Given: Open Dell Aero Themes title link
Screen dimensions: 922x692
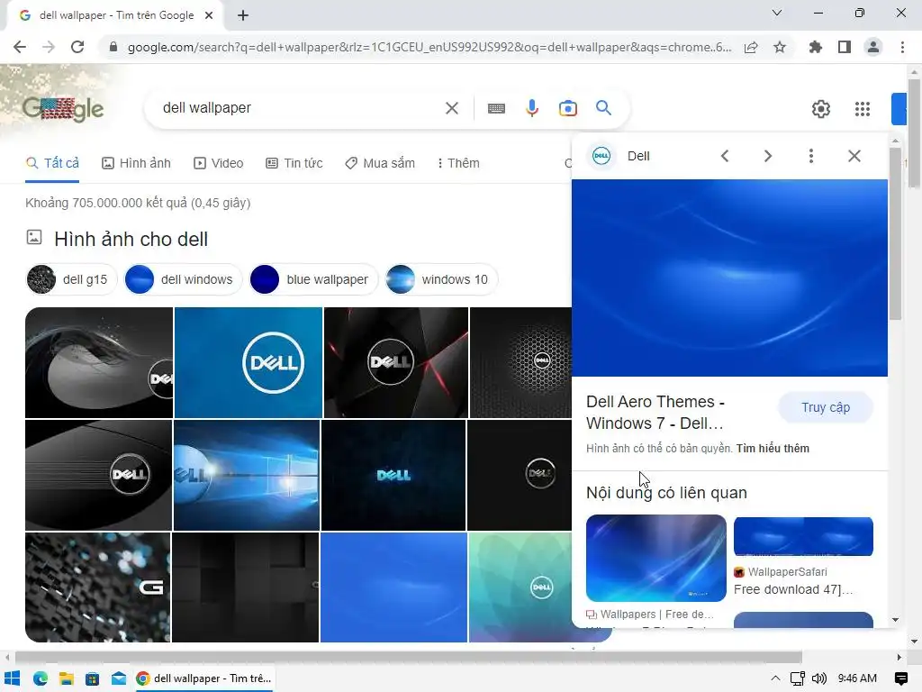Looking at the screenshot, I should pyautogui.click(x=655, y=413).
